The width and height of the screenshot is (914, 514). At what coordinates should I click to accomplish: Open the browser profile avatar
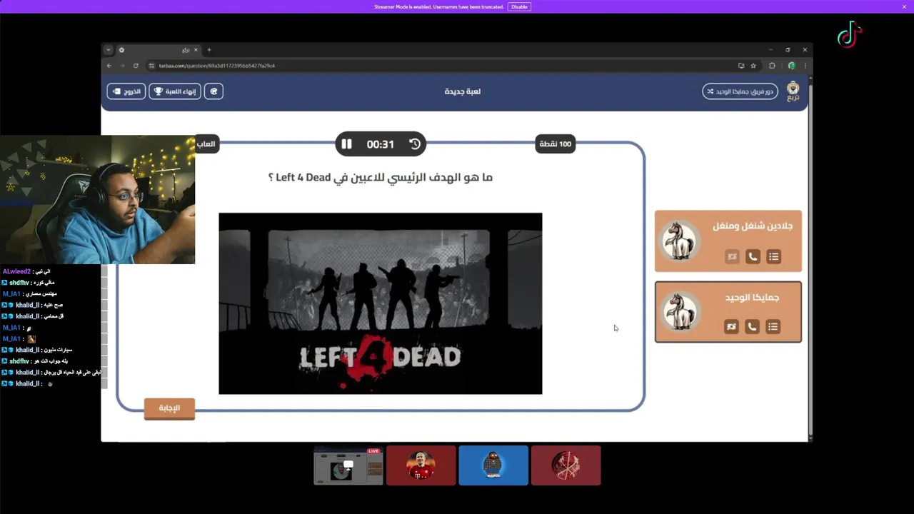click(x=791, y=66)
